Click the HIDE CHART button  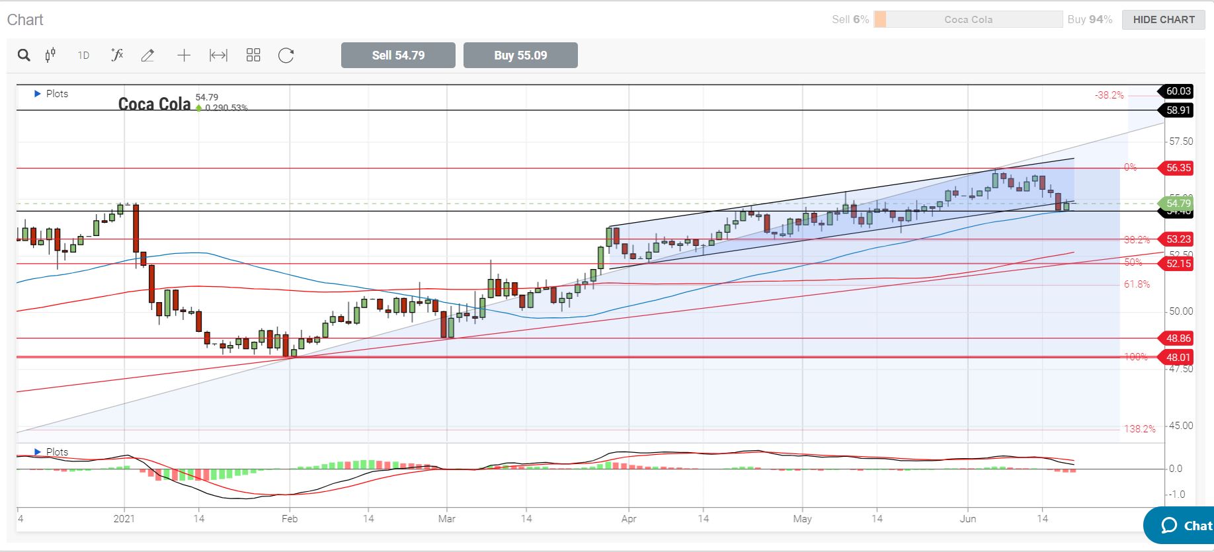tap(1164, 20)
